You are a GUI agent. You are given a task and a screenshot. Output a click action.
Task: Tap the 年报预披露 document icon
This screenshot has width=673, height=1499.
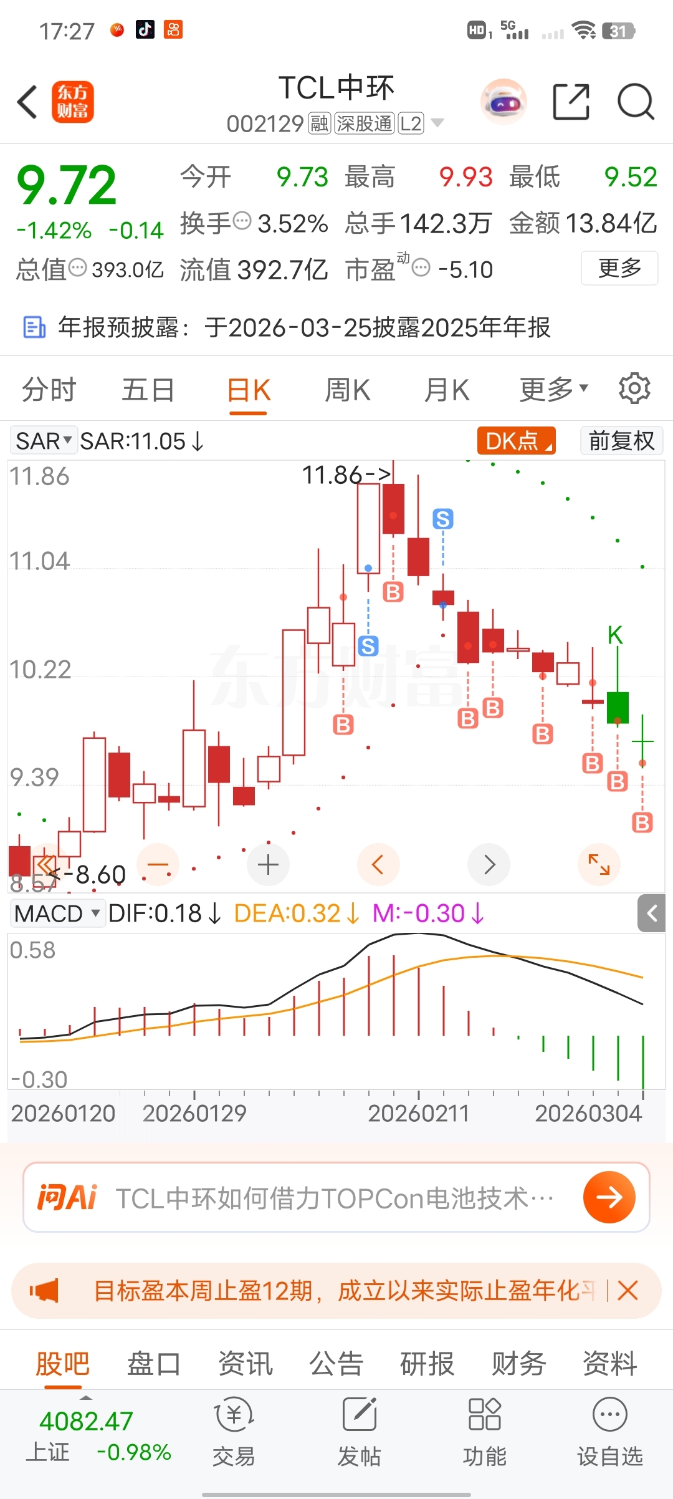pos(34,327)
